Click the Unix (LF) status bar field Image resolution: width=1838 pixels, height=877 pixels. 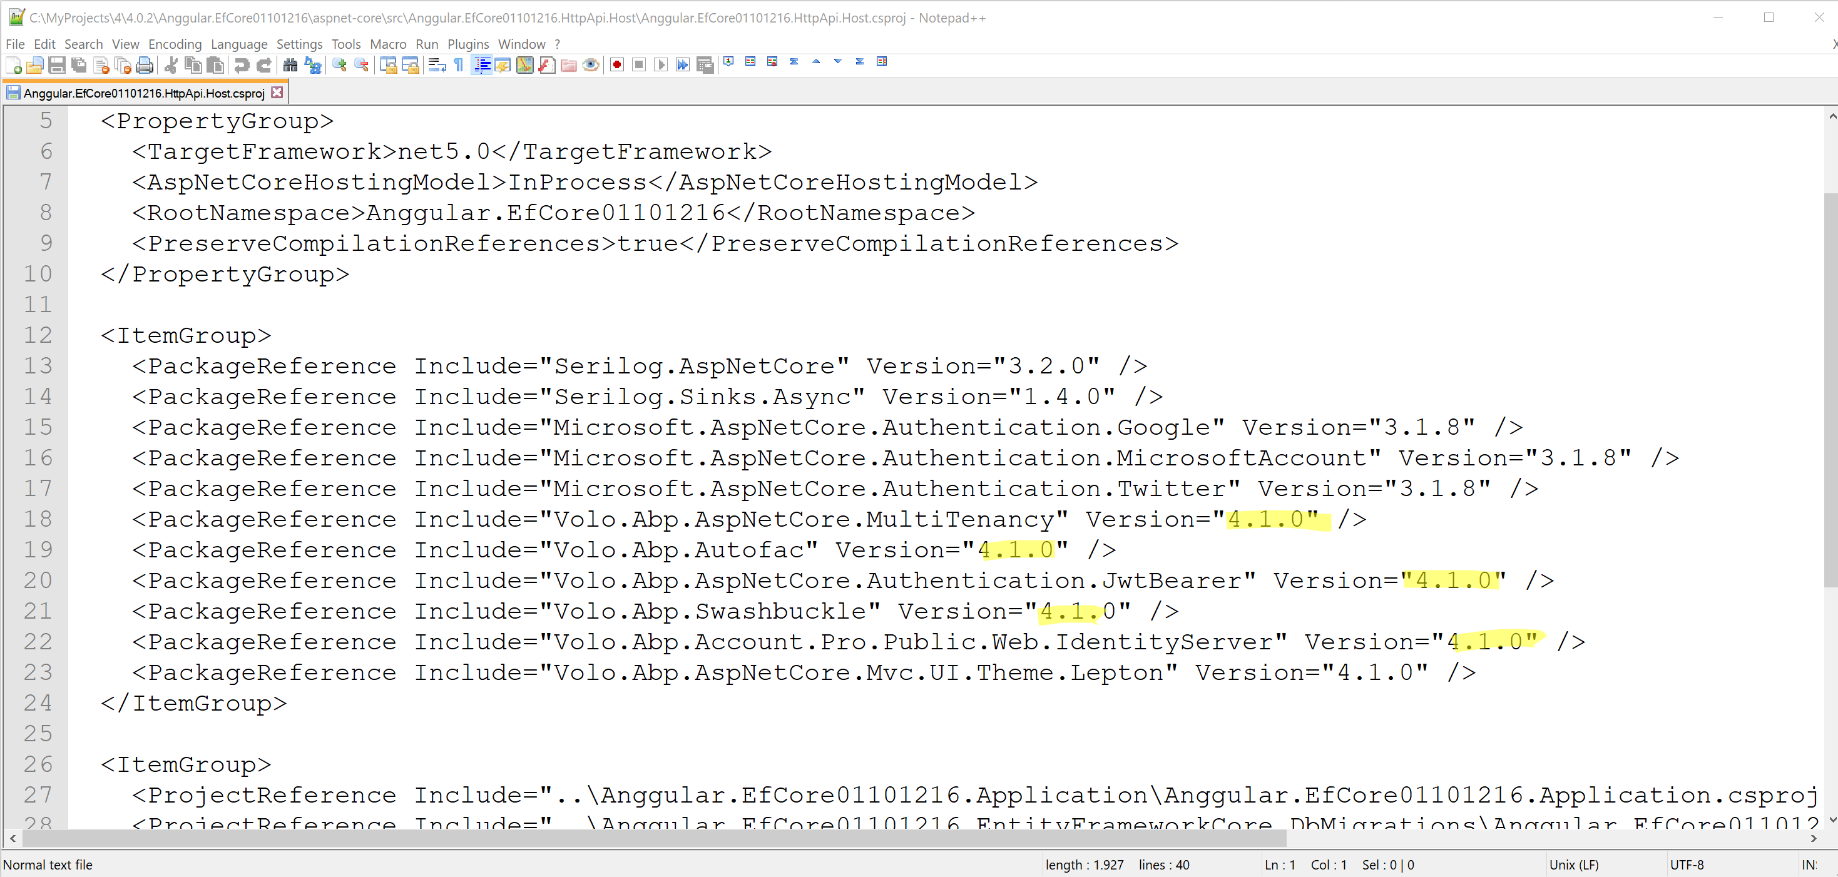point(1574,864)
